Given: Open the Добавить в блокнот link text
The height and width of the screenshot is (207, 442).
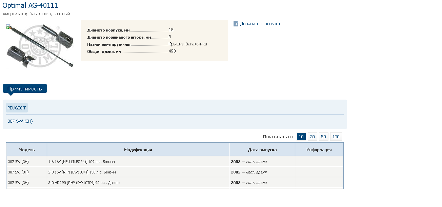Looking at the screenshot, I should click(x=260, y=24).
